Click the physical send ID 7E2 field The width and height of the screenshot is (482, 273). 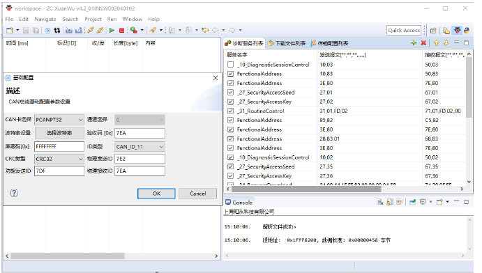point(140,159)
